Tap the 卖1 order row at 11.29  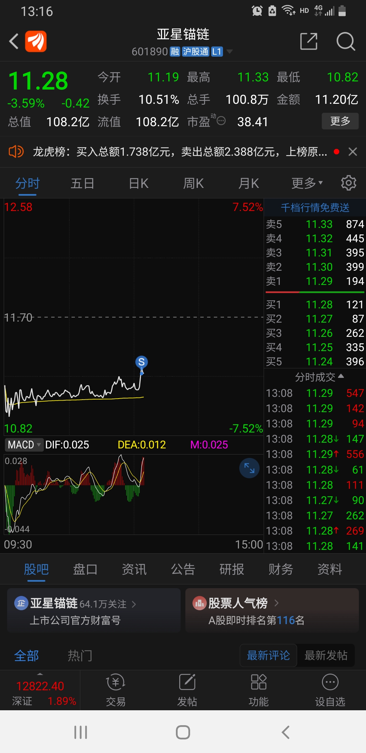tap(315, 281)
